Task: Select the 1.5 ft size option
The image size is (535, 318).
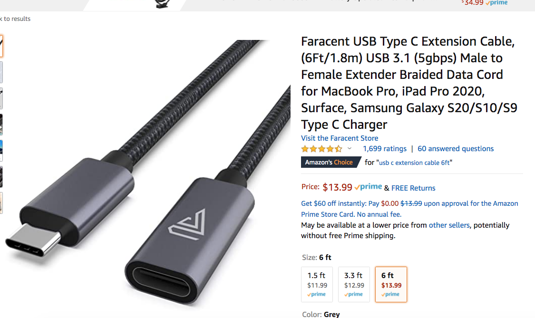Action: point(317,284)
